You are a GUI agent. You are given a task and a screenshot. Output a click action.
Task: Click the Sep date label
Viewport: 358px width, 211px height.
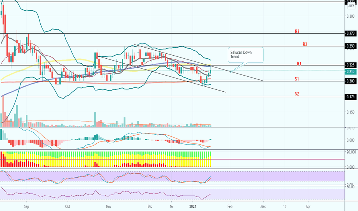click(27, 206)
